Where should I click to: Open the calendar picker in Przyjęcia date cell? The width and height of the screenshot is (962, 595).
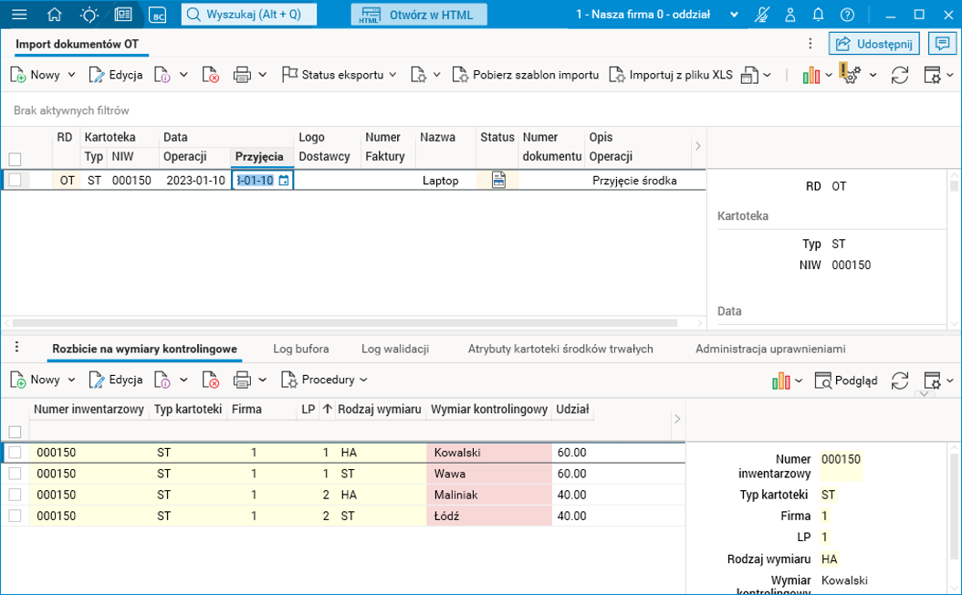(284, 181)
